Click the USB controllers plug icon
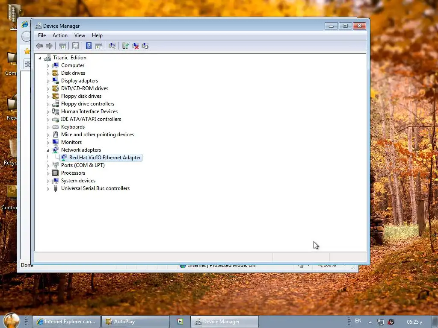The height and width of the screenshot is (328, 438). (56, 188)
